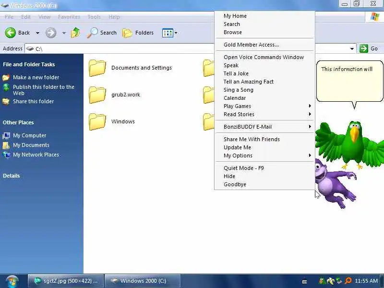Click the green Go arrow icon
This screenshot has height=288, width=384.
click(x=364, y=48)
